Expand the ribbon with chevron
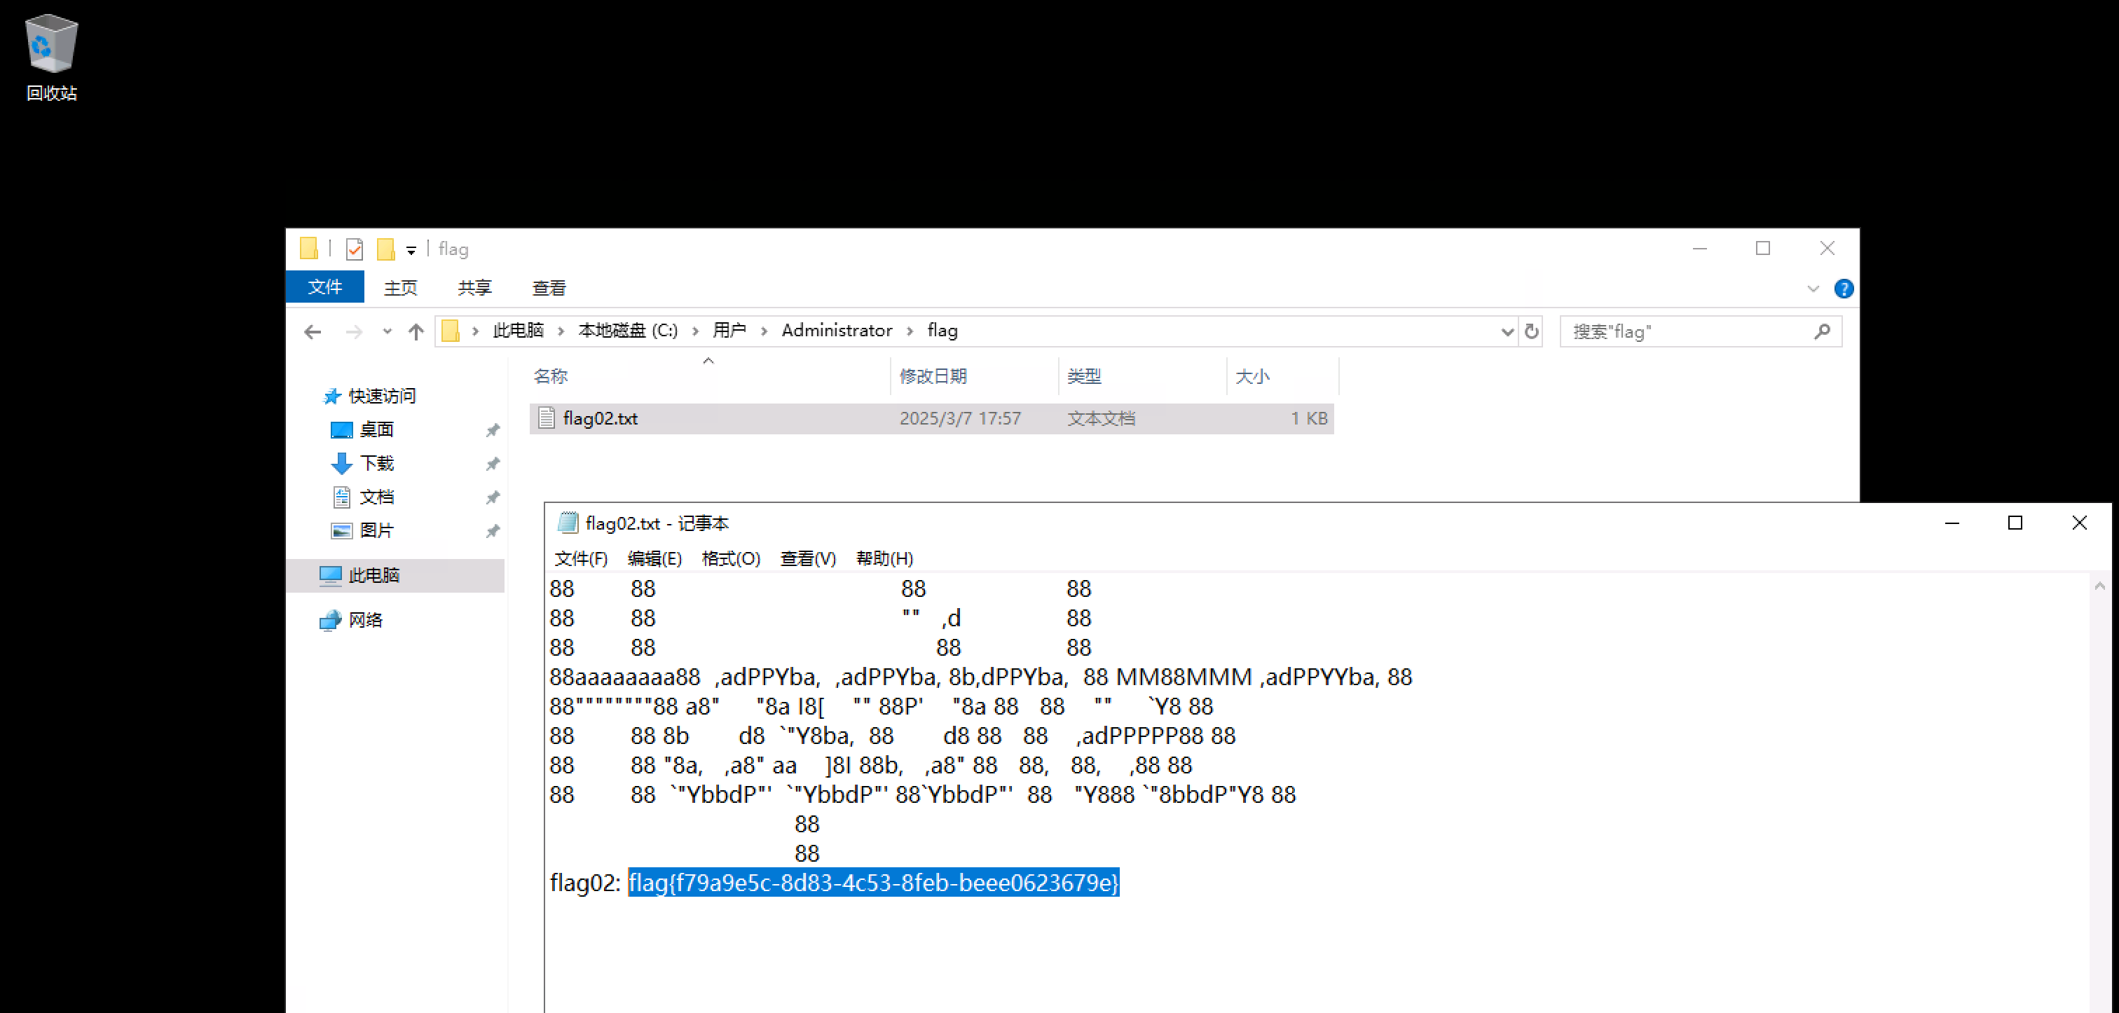Image resolution: width=2119 pixels, height=1013 pixels. click(1813, 289)
